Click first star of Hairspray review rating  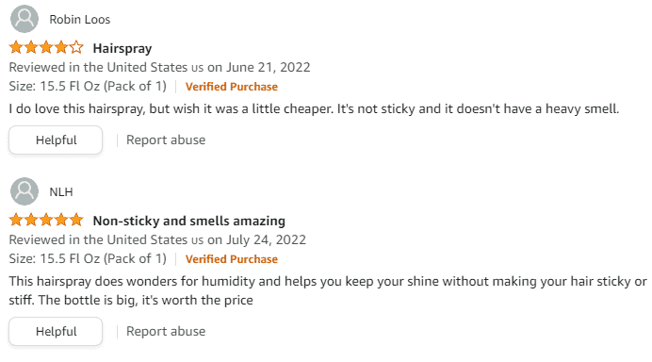[x=16, y=47]
